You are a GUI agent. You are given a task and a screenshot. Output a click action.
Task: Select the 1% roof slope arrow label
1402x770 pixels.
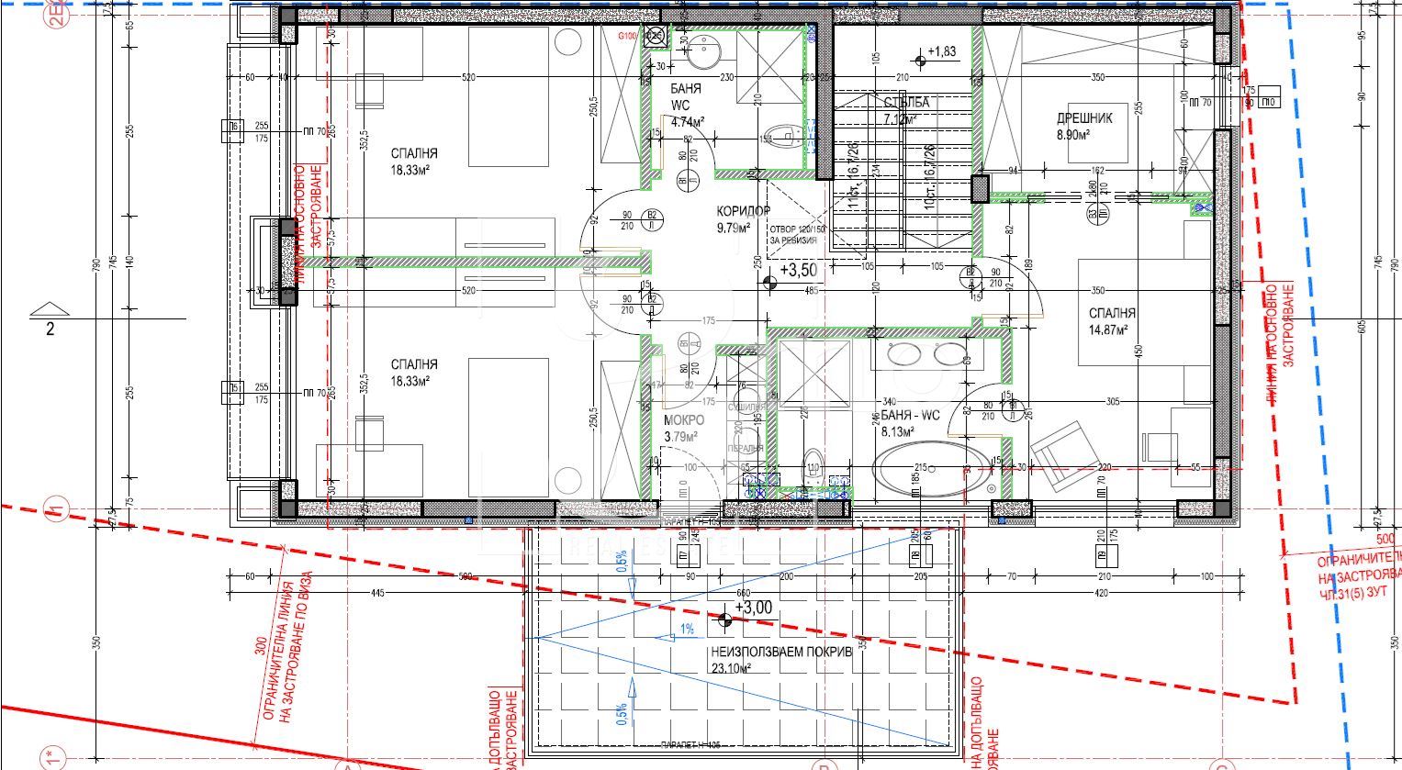point(686,630)
